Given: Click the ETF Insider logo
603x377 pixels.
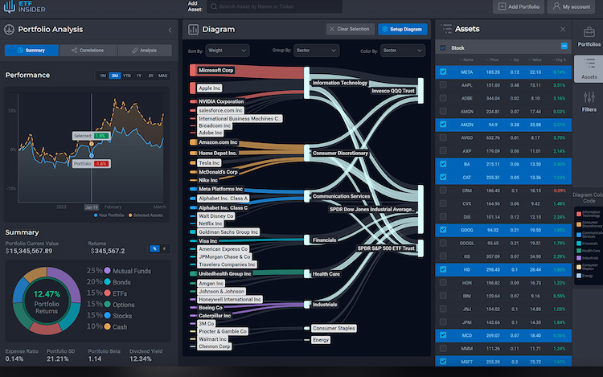Looking at the screenshot, I should pos(24,6).
